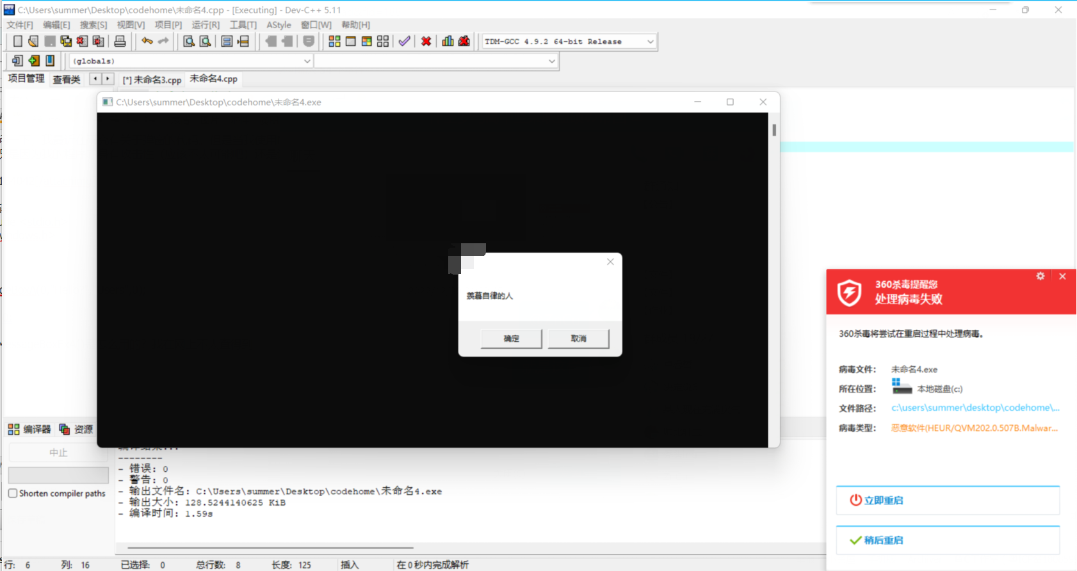
Task: Click the Redo arrow icon
Action: 163,42
